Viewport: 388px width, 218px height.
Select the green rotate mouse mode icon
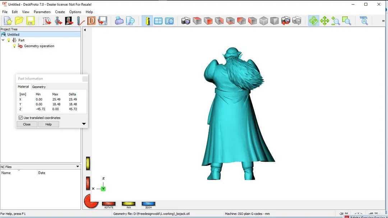point(313,21)
